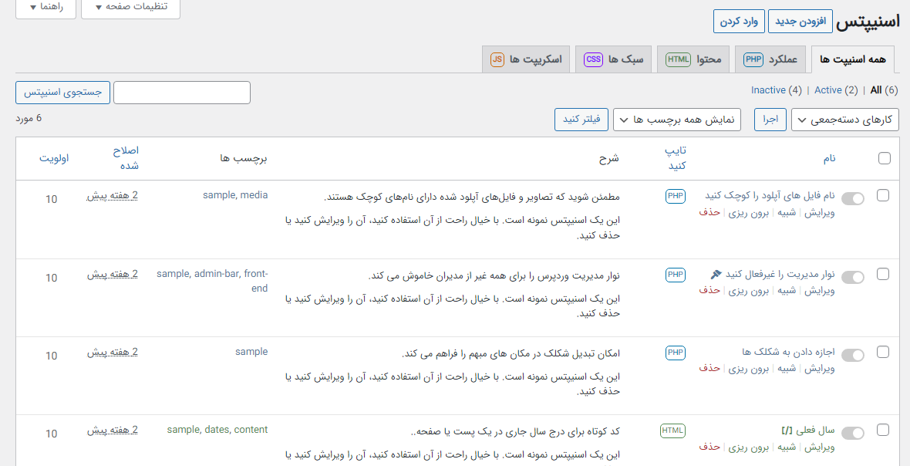This screenshot has height=466, width=910.
Task: Click ویرایش under سال فعلی row
Action: click(820, 447)
